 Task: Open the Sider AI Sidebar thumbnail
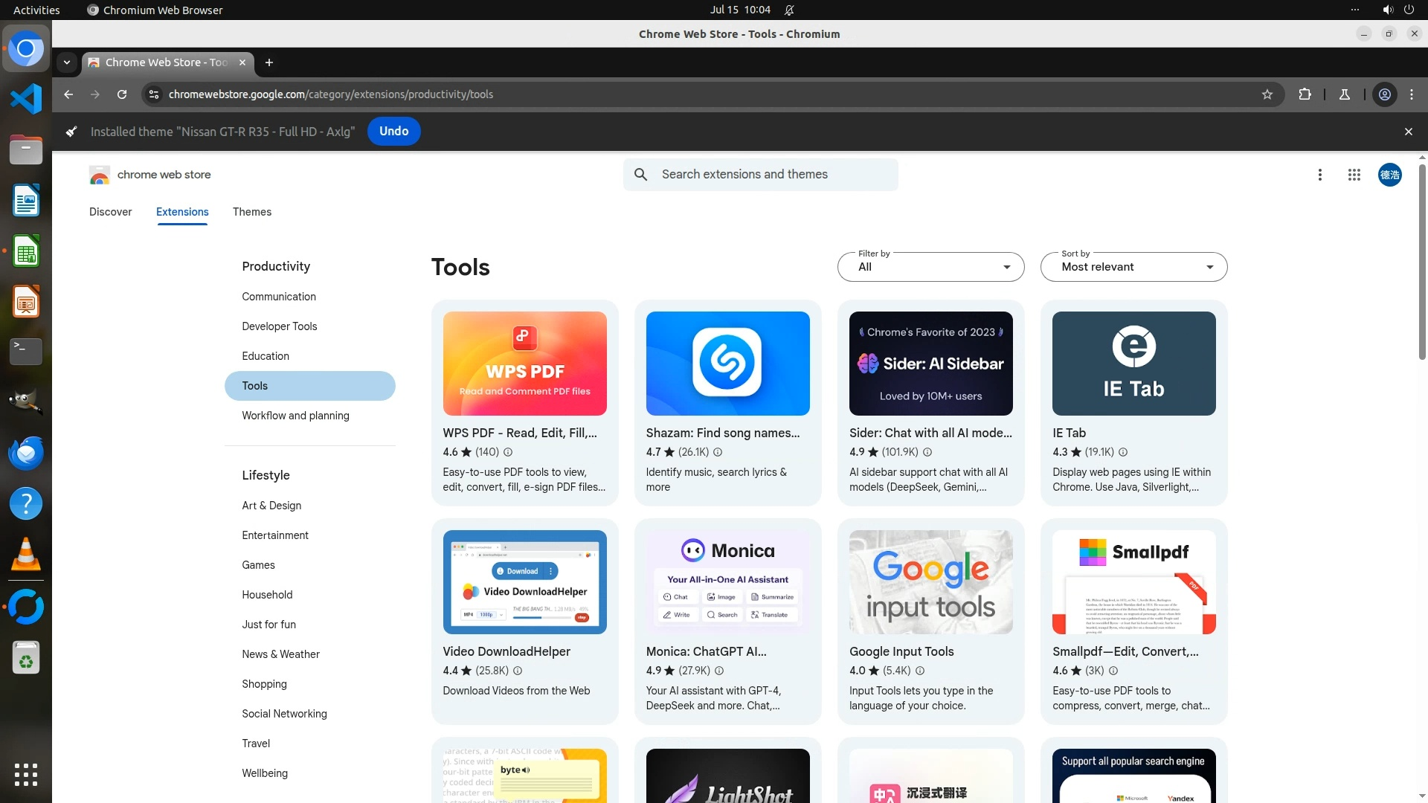point(930,364)
